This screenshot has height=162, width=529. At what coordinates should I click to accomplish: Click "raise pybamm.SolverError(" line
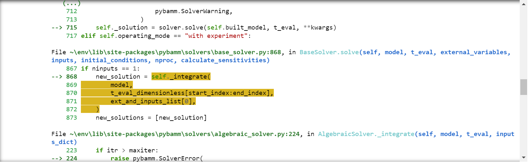[157, 158]
